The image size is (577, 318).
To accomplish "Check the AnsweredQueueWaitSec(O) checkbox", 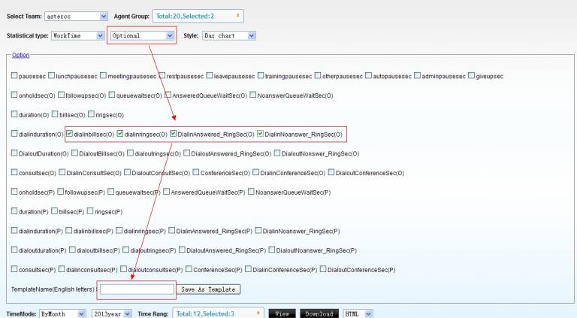I will (168, 95).
